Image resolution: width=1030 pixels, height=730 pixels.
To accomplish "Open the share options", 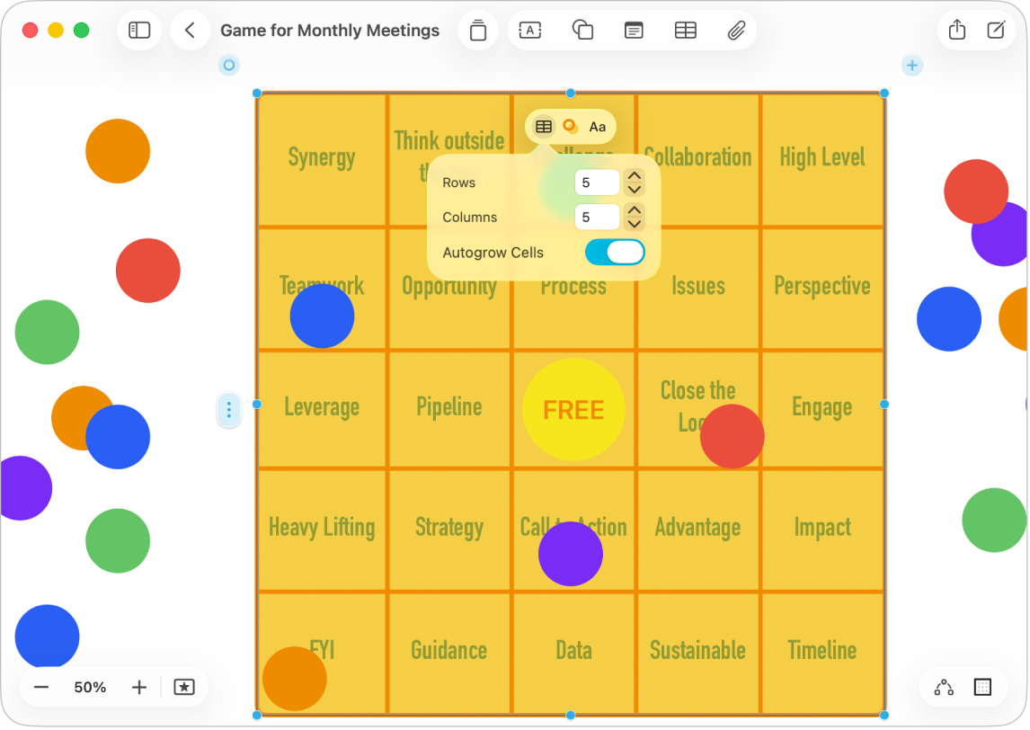I will [956, 30].
